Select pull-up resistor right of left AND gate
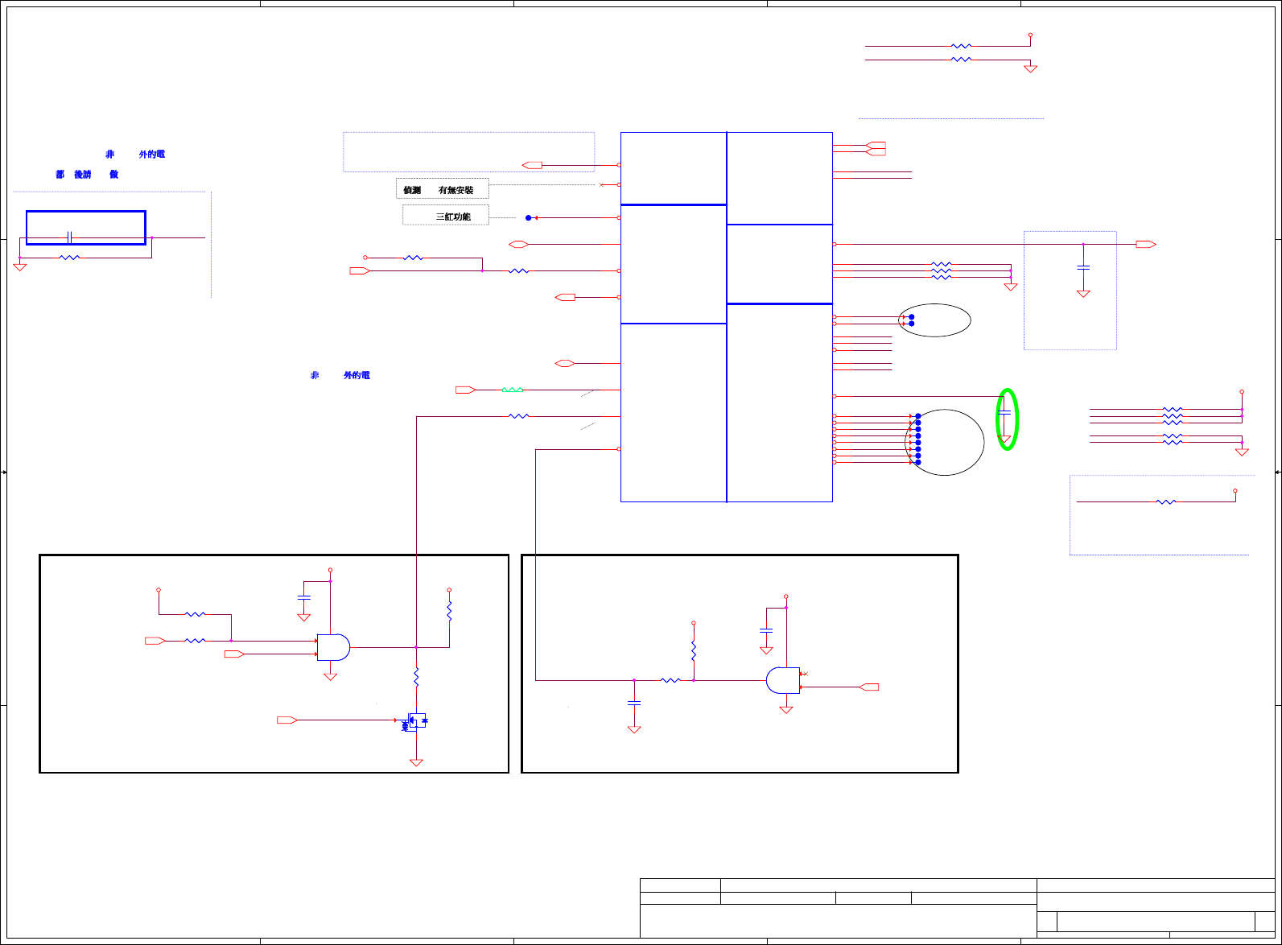The image size is (1282, 945). tap(449, 611)
